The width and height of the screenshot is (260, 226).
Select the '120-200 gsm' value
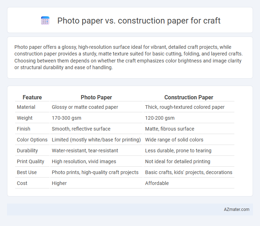160,118
